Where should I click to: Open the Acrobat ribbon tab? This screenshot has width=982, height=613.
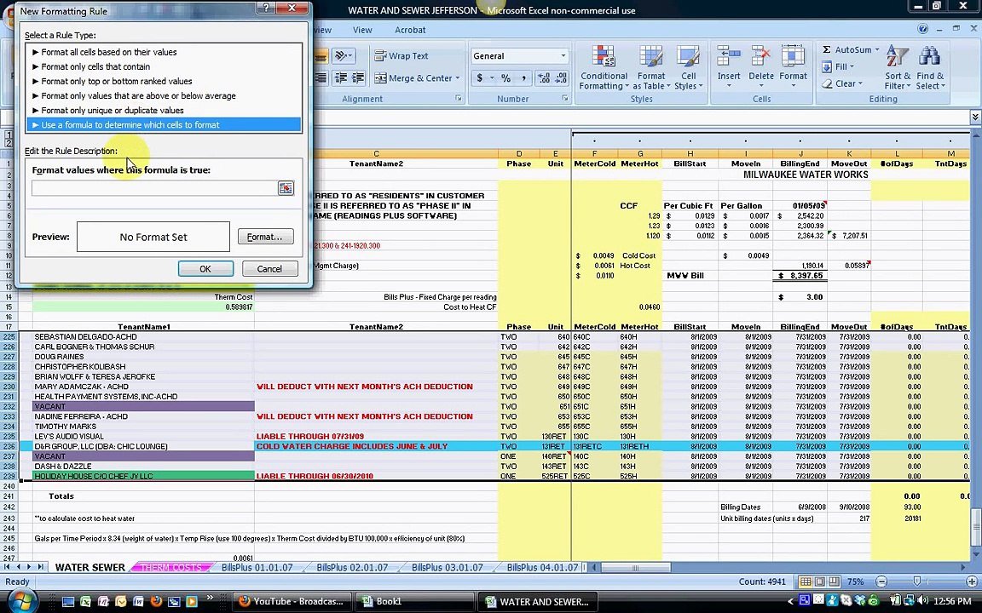pyautogui.click(x=410, y=30)
